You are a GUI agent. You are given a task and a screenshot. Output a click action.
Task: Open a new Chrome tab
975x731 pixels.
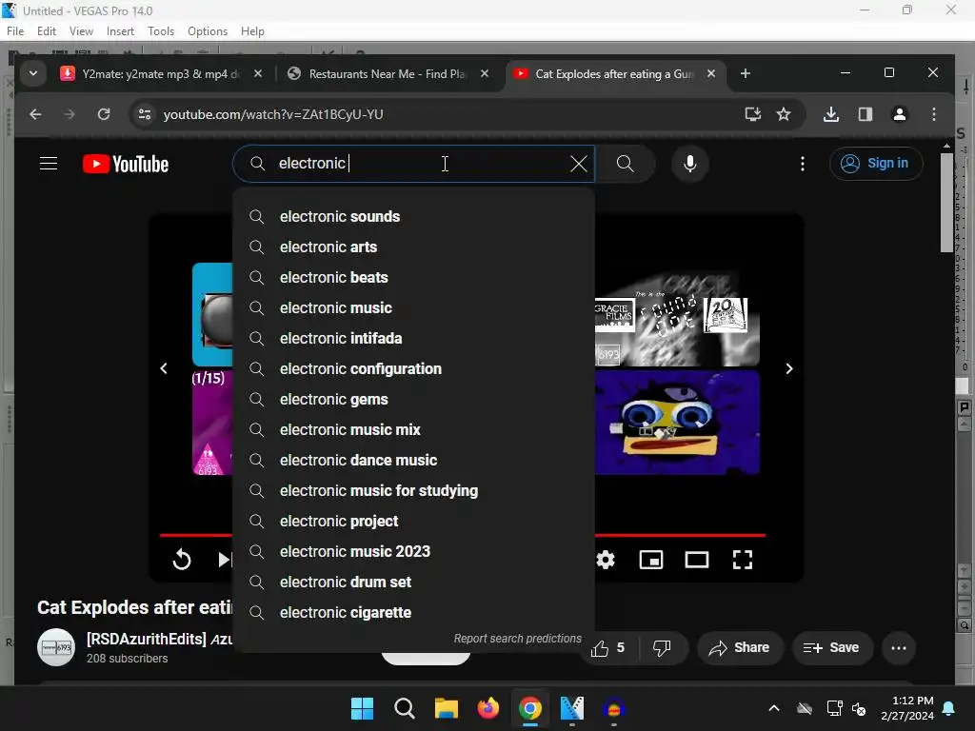click(x=745, y=73)
